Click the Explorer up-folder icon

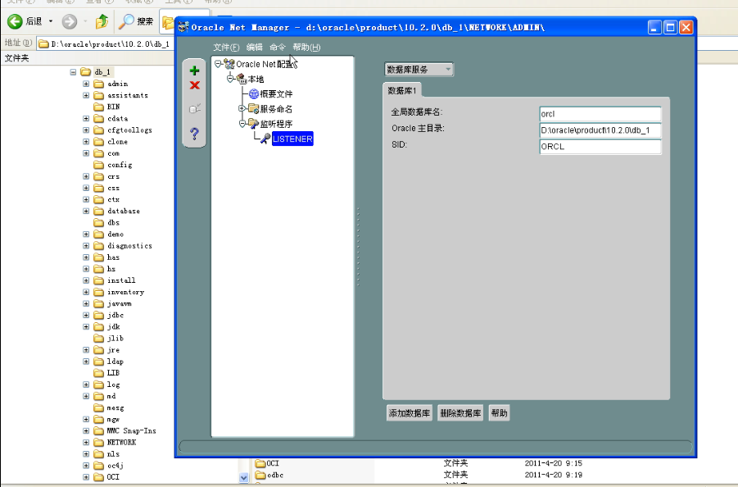[102, 21]
